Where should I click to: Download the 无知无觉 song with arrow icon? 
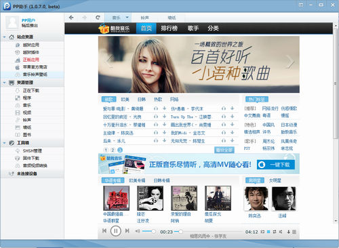tap(233, 141)
